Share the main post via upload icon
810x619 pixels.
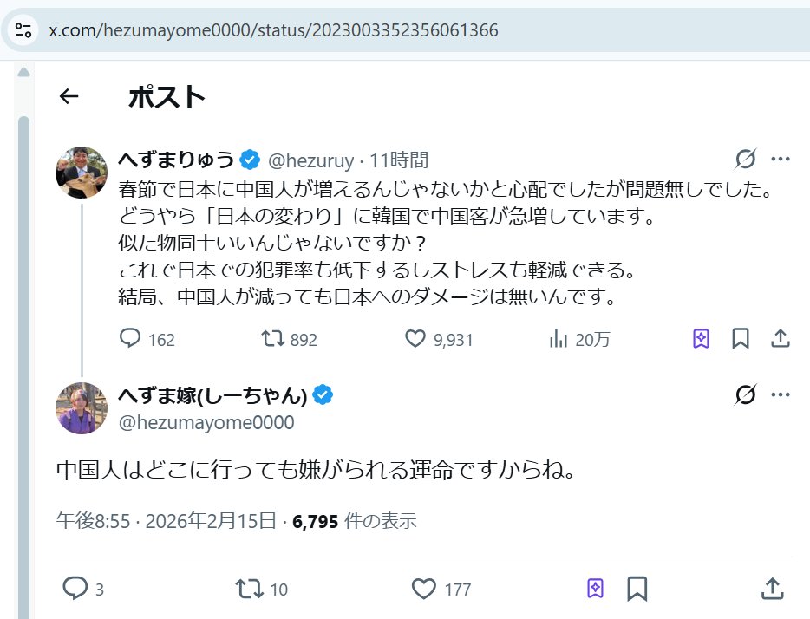tap(772, 590)
